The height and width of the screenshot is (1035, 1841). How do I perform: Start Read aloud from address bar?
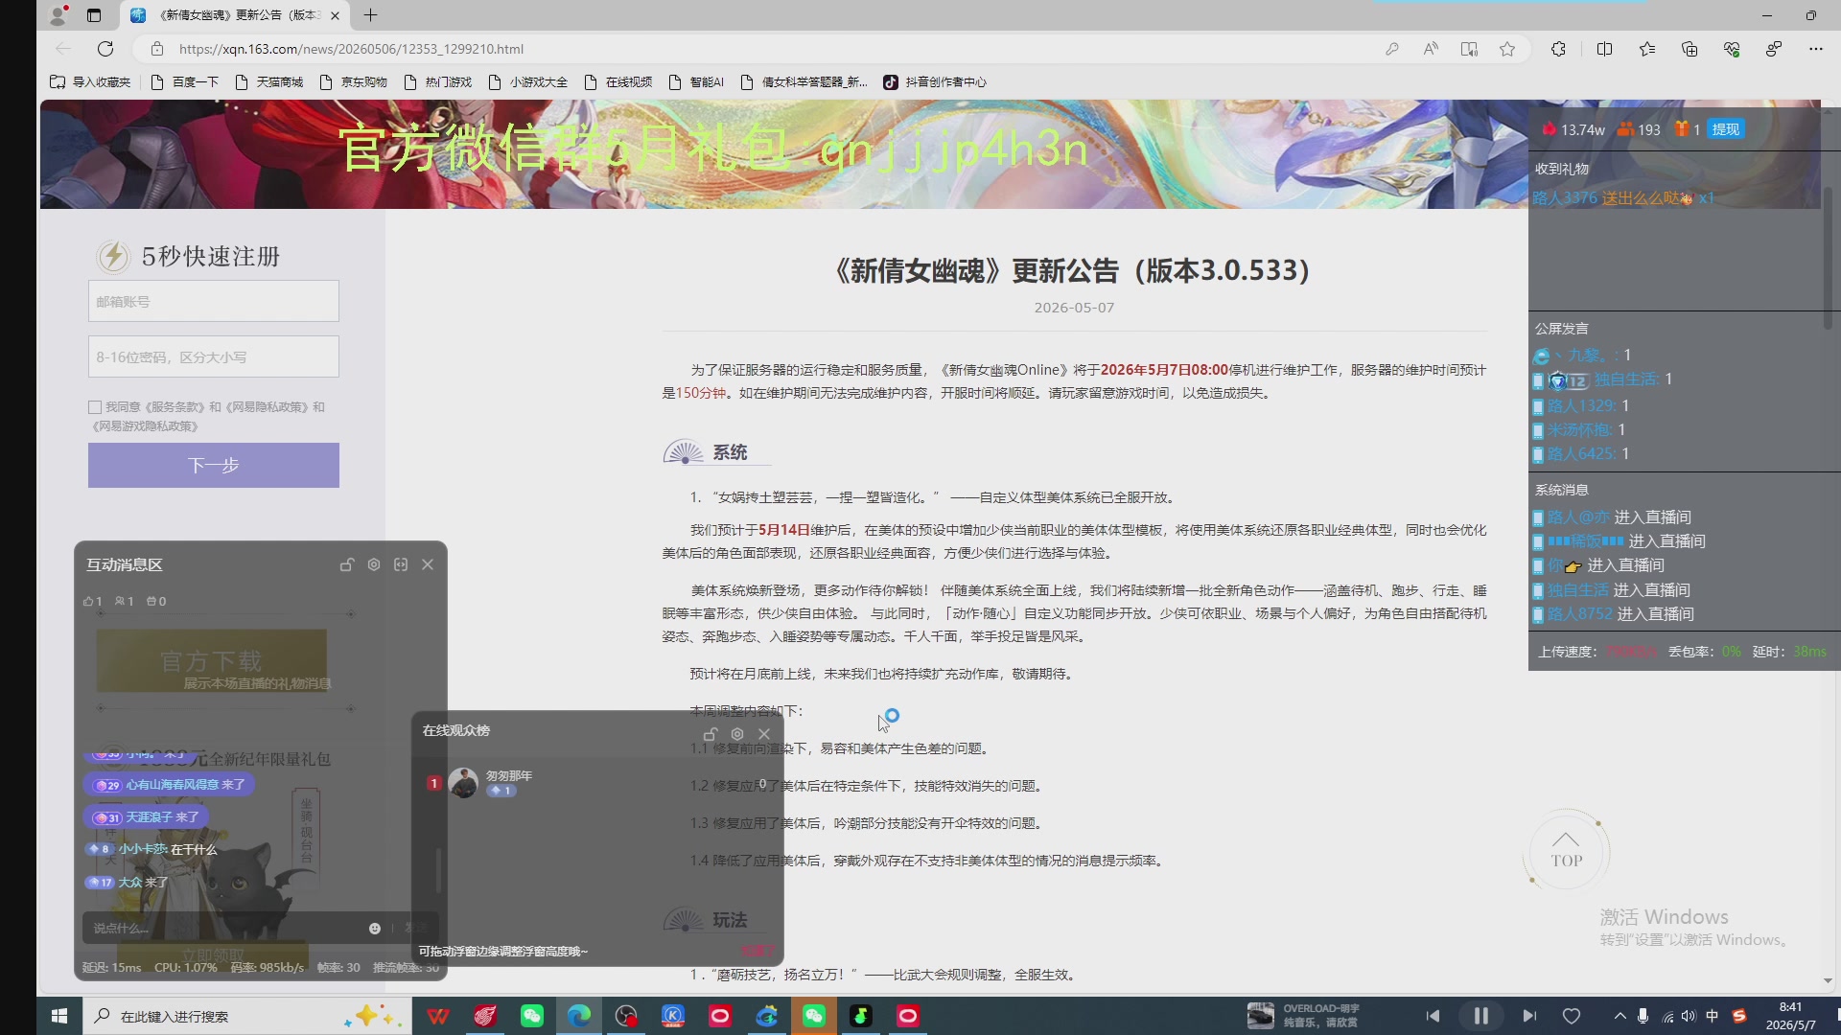coord(1430,49)
